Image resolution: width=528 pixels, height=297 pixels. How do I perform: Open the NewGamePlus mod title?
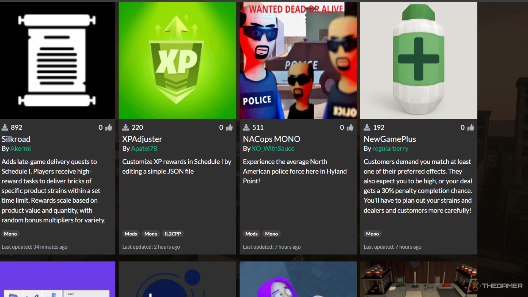390,139
